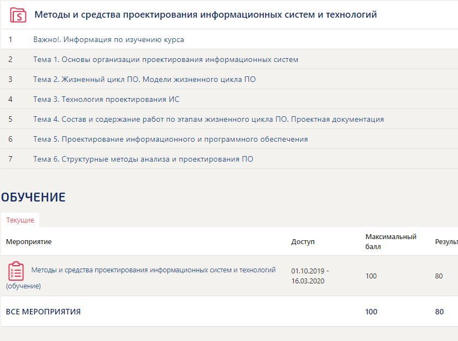
Task: Click the red course folder icon
Action: tap(18, 15)
